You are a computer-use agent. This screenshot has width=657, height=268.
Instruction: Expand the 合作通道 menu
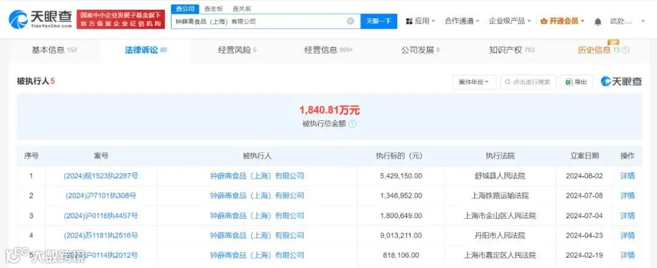462,21
